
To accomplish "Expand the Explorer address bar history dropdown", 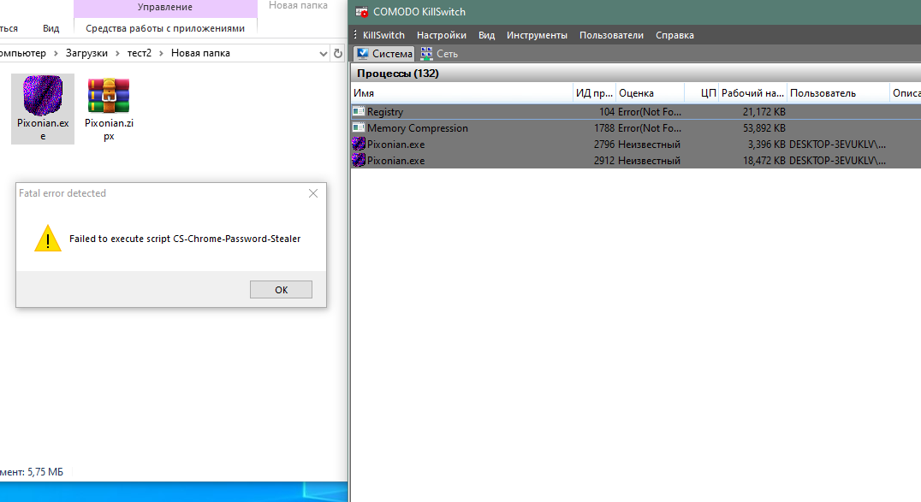I will [323, 53].
